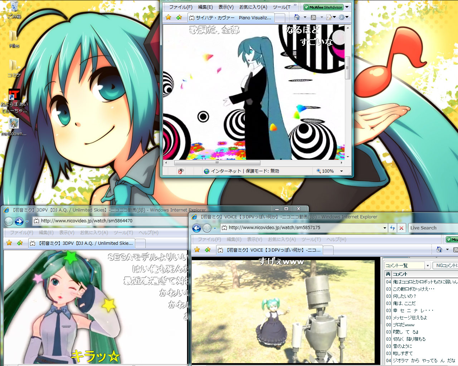
Task: Show hidden menu items via » chevron
Action: pos(295,5)
